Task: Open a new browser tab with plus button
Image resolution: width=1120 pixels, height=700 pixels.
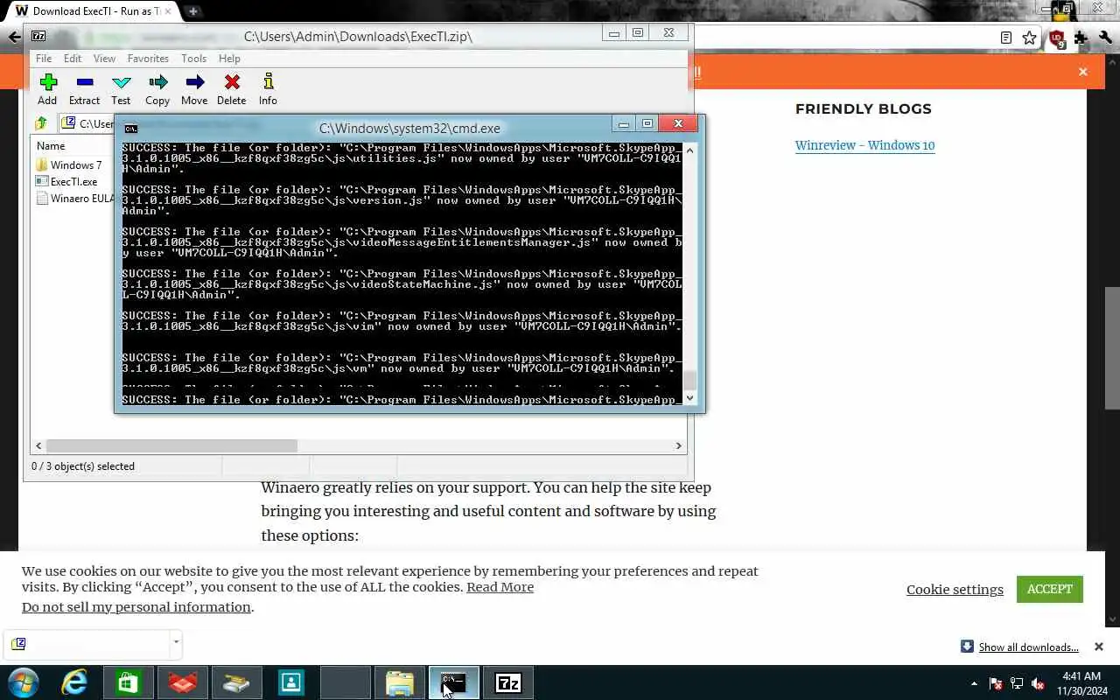Action: pyautogui.click(x=192, y=11)
